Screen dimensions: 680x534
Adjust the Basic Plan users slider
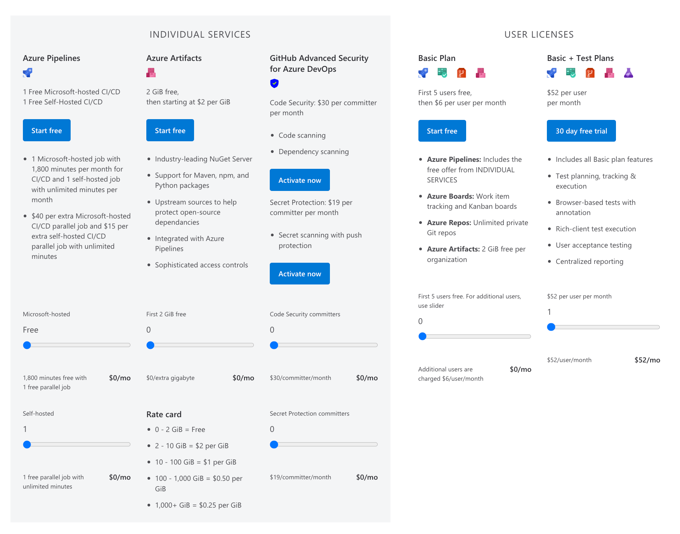click(422, 336)
